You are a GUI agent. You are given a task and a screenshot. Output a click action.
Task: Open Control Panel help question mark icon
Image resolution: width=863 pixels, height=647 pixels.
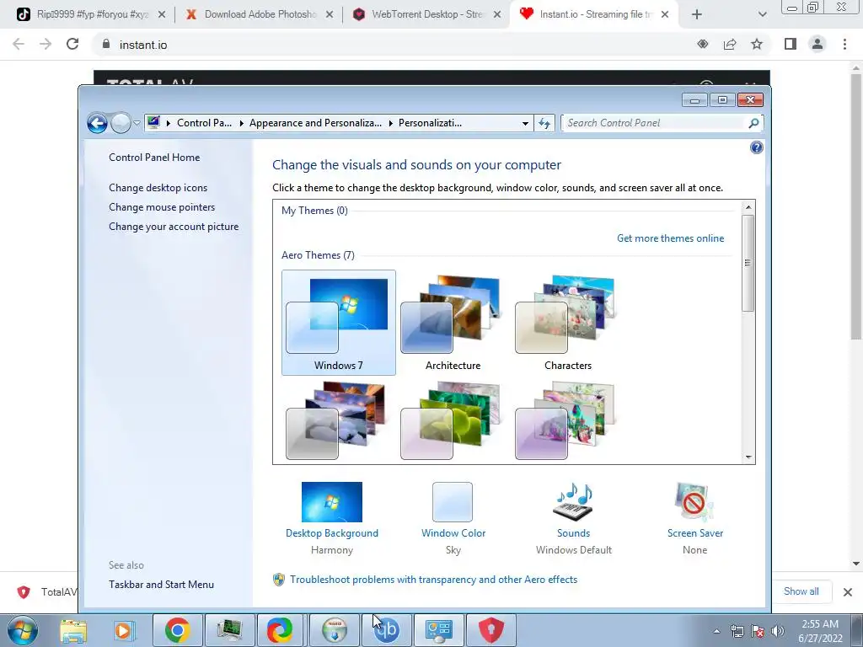click(756, 147)
